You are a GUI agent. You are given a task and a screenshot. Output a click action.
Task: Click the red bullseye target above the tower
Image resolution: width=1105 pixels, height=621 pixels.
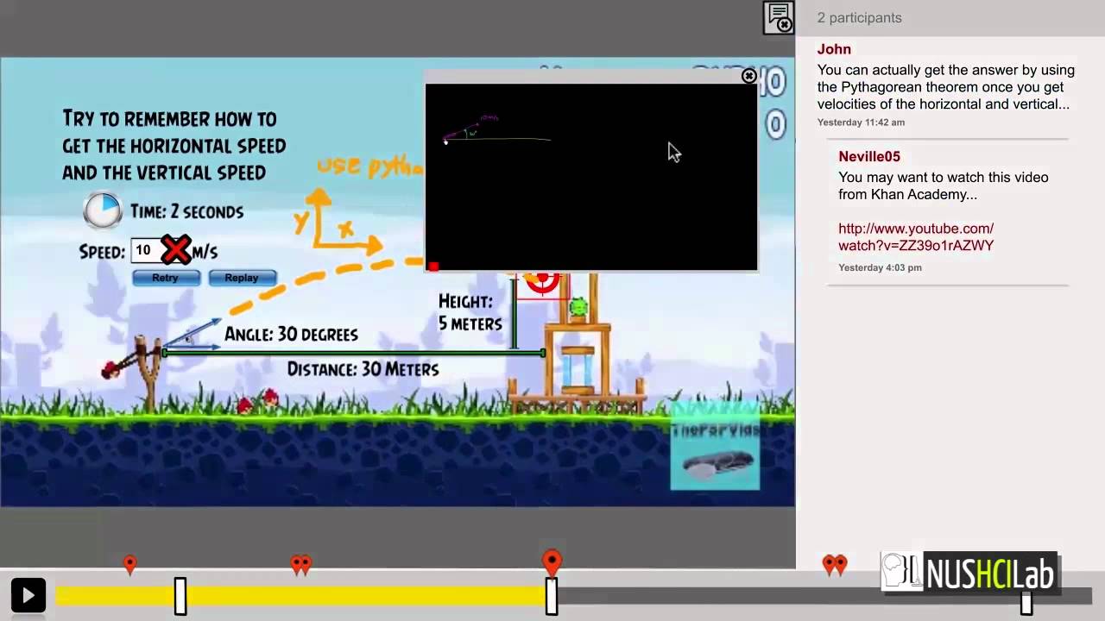coord(543,282)
